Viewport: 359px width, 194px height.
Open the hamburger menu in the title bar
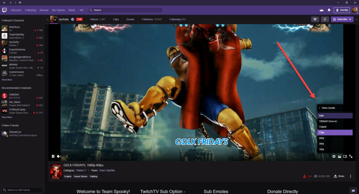click(4, 3)
